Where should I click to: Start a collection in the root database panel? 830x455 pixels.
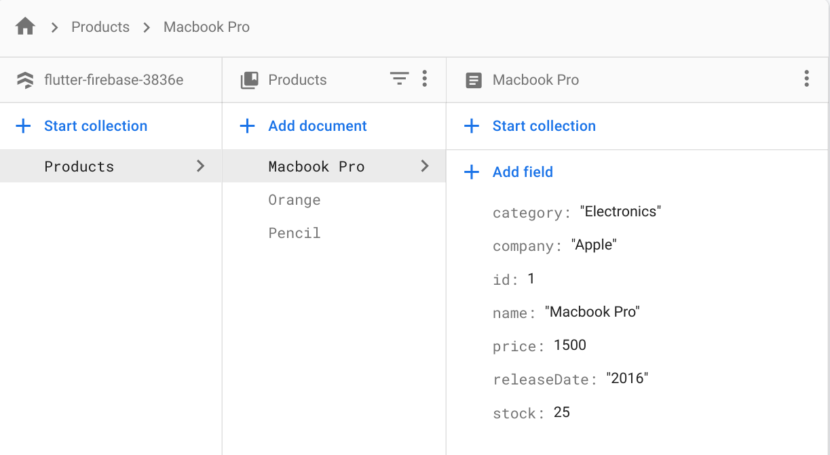click(81, 126)
